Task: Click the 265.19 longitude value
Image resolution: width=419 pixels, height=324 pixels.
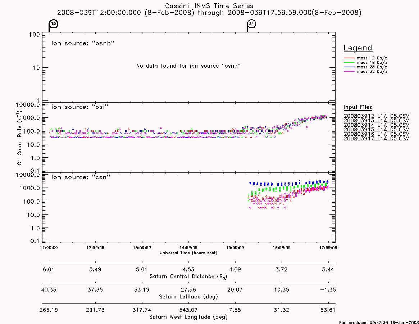Action: pyautogui.click(x=49, y=310)
